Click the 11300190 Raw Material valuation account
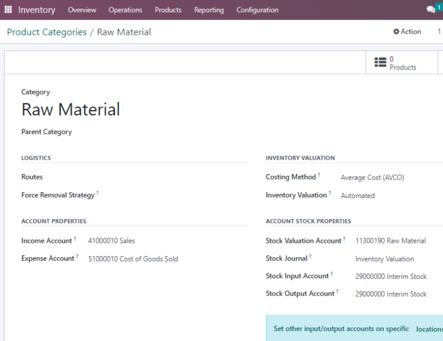Image resolution: width=443 pixels, height=341 pixels. tap(390, 240)
